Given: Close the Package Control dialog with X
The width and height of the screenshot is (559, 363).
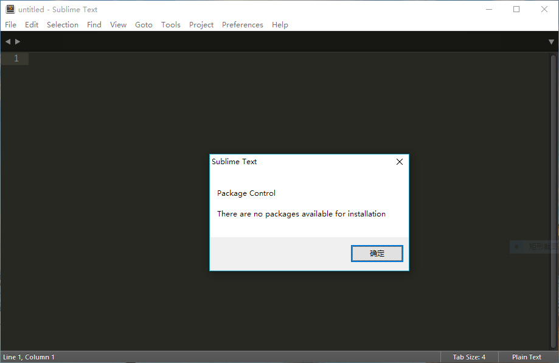Looking at the screenshot, I should [399, 162].
